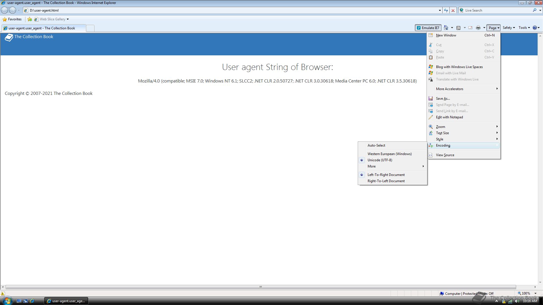Image resolution: width=543 pixels, height=305 pixels.
Task: Click the user-agent.user_age... taskbar button
Action: coord(66,301)
